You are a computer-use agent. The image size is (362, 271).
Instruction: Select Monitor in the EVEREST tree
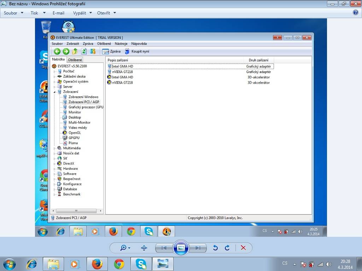[x=75, y=112]
